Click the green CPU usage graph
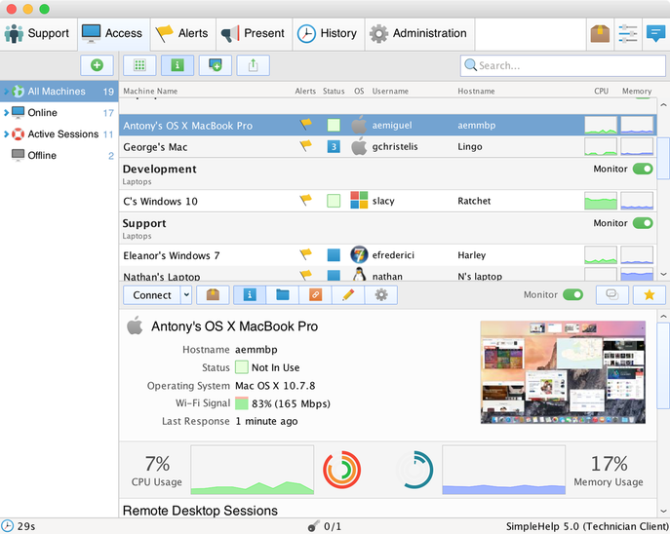Screen dimensions: 670x534 coord(253,470)
